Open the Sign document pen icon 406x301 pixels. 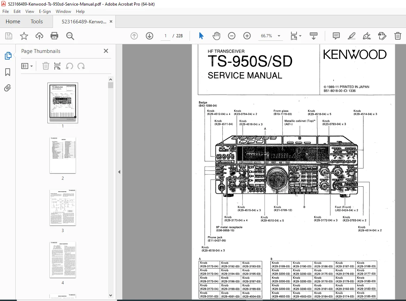[x=367, y=36]
